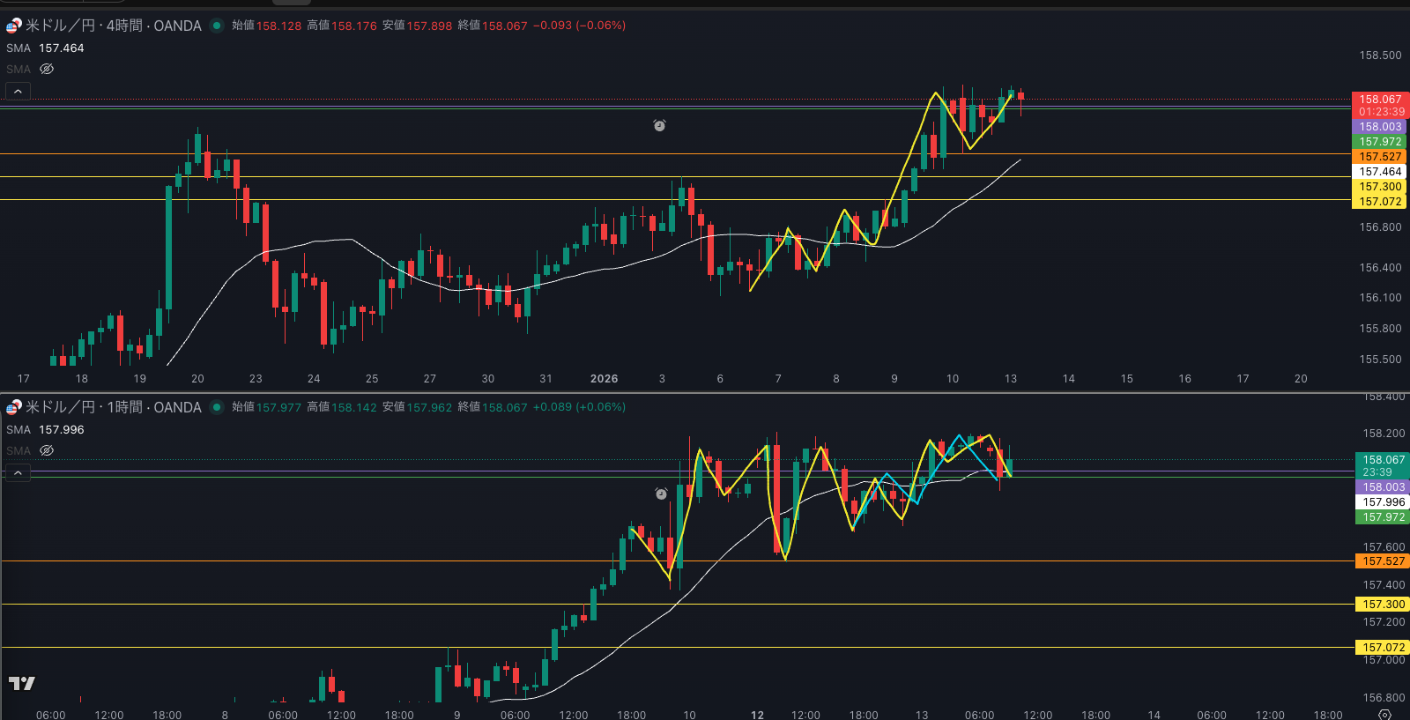
Task: Show the hidden SMA on the 4-hour chart
Action: [x=47, y=69]
